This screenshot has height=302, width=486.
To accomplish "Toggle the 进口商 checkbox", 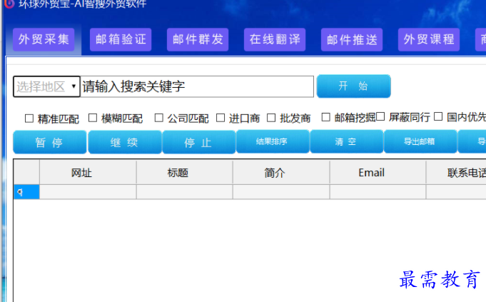I will pyautogui.click(x=221, y=118).
